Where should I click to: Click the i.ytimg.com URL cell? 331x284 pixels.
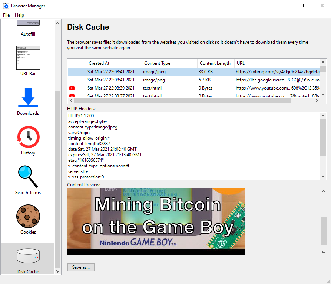tap(278, 72)
